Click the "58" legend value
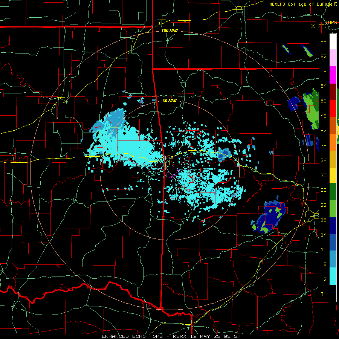 pos(324,71)
